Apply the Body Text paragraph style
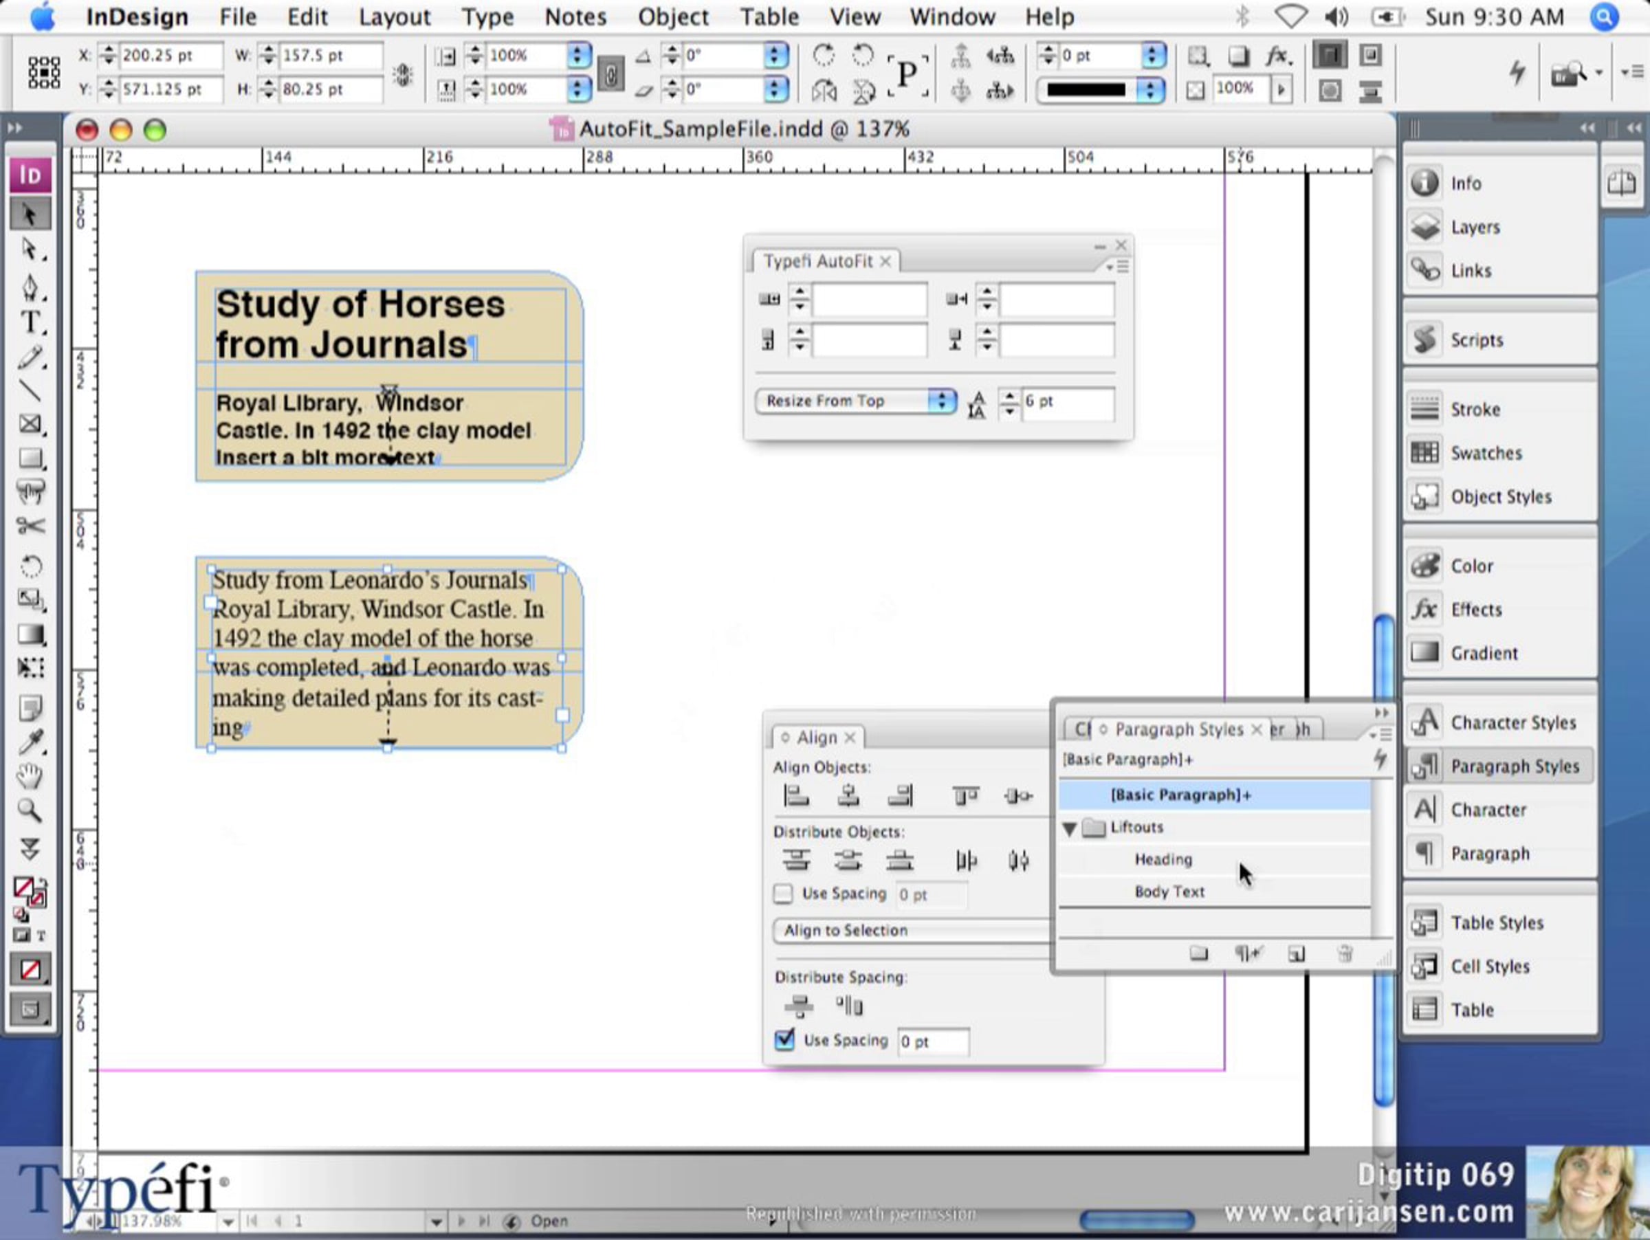This screenshot has width=1650, height=1240. (1169, 892)
